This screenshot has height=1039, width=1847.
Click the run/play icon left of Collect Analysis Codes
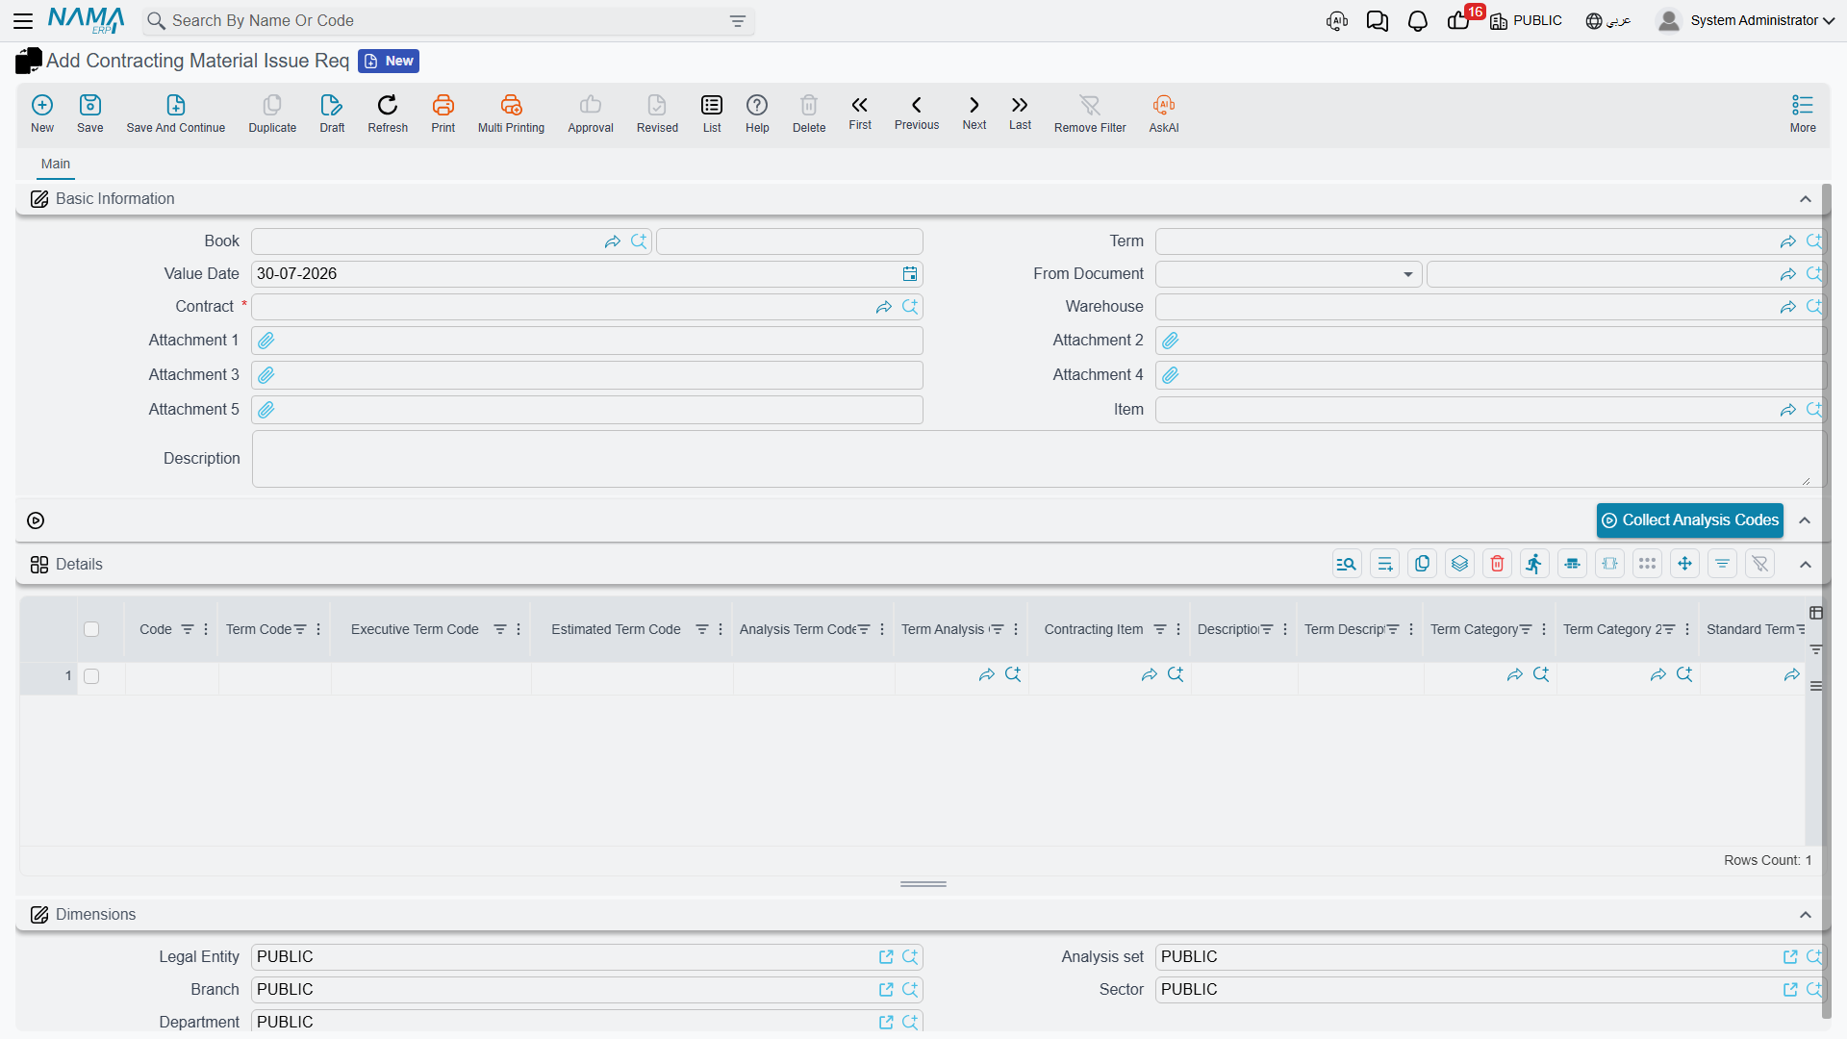pos(36,520)
